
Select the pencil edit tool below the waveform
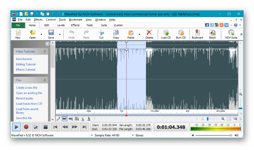tap(58, 119)
